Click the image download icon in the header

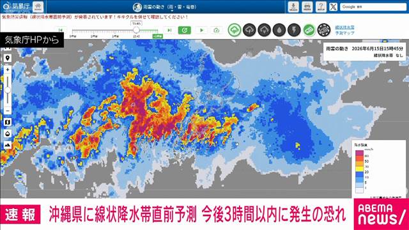pos(293,7)
